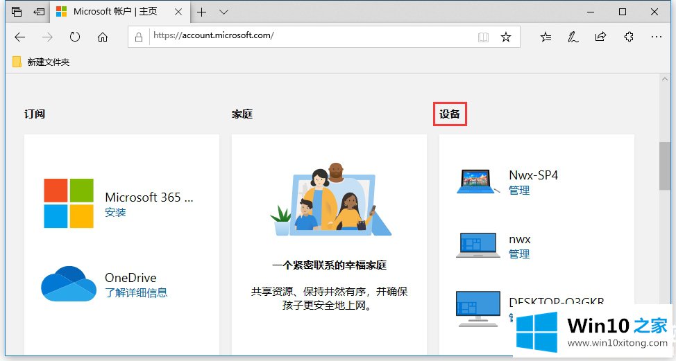This screenshot has width=676, height=361.
Task: Click the family illustration image
Action: pos(330,200)
